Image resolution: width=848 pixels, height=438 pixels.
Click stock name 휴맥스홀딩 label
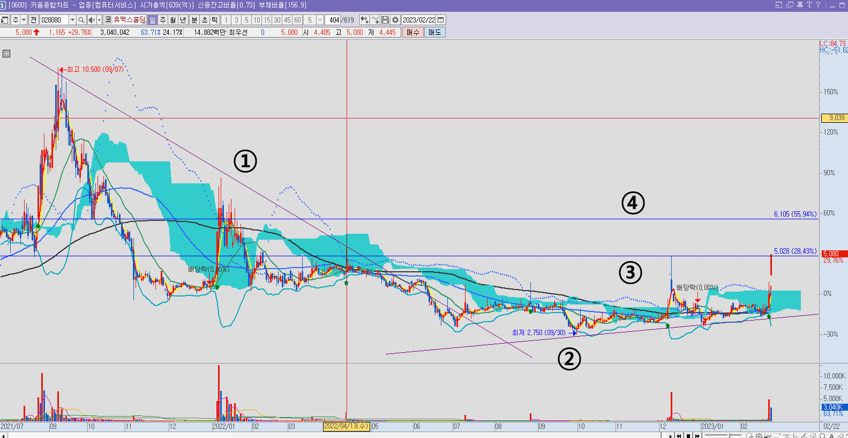(x=129, y=20)
